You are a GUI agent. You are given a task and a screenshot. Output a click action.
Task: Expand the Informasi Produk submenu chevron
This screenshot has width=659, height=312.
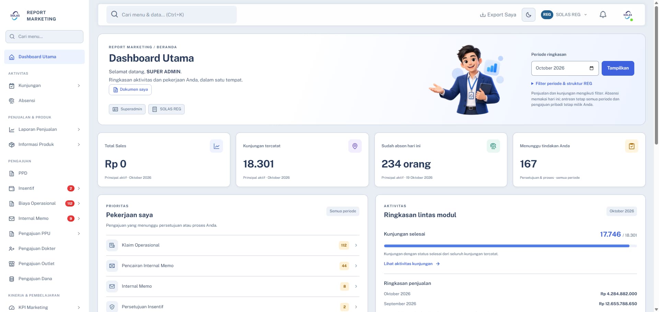(x=79, y=145)
